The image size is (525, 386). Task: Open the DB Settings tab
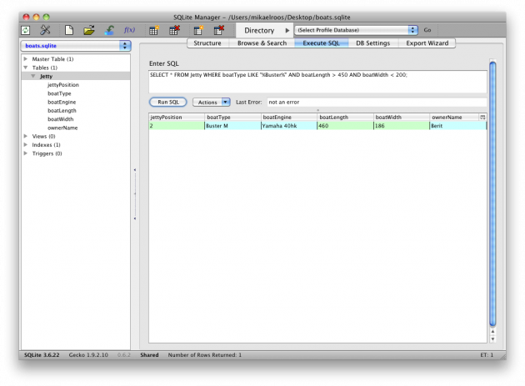pos(373,43)
